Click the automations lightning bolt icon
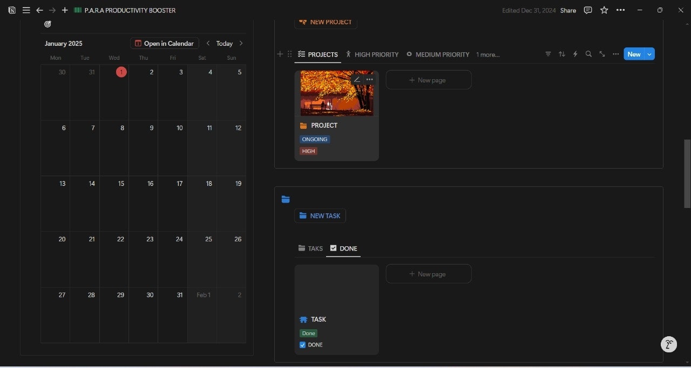 click(x=575, y=54)
